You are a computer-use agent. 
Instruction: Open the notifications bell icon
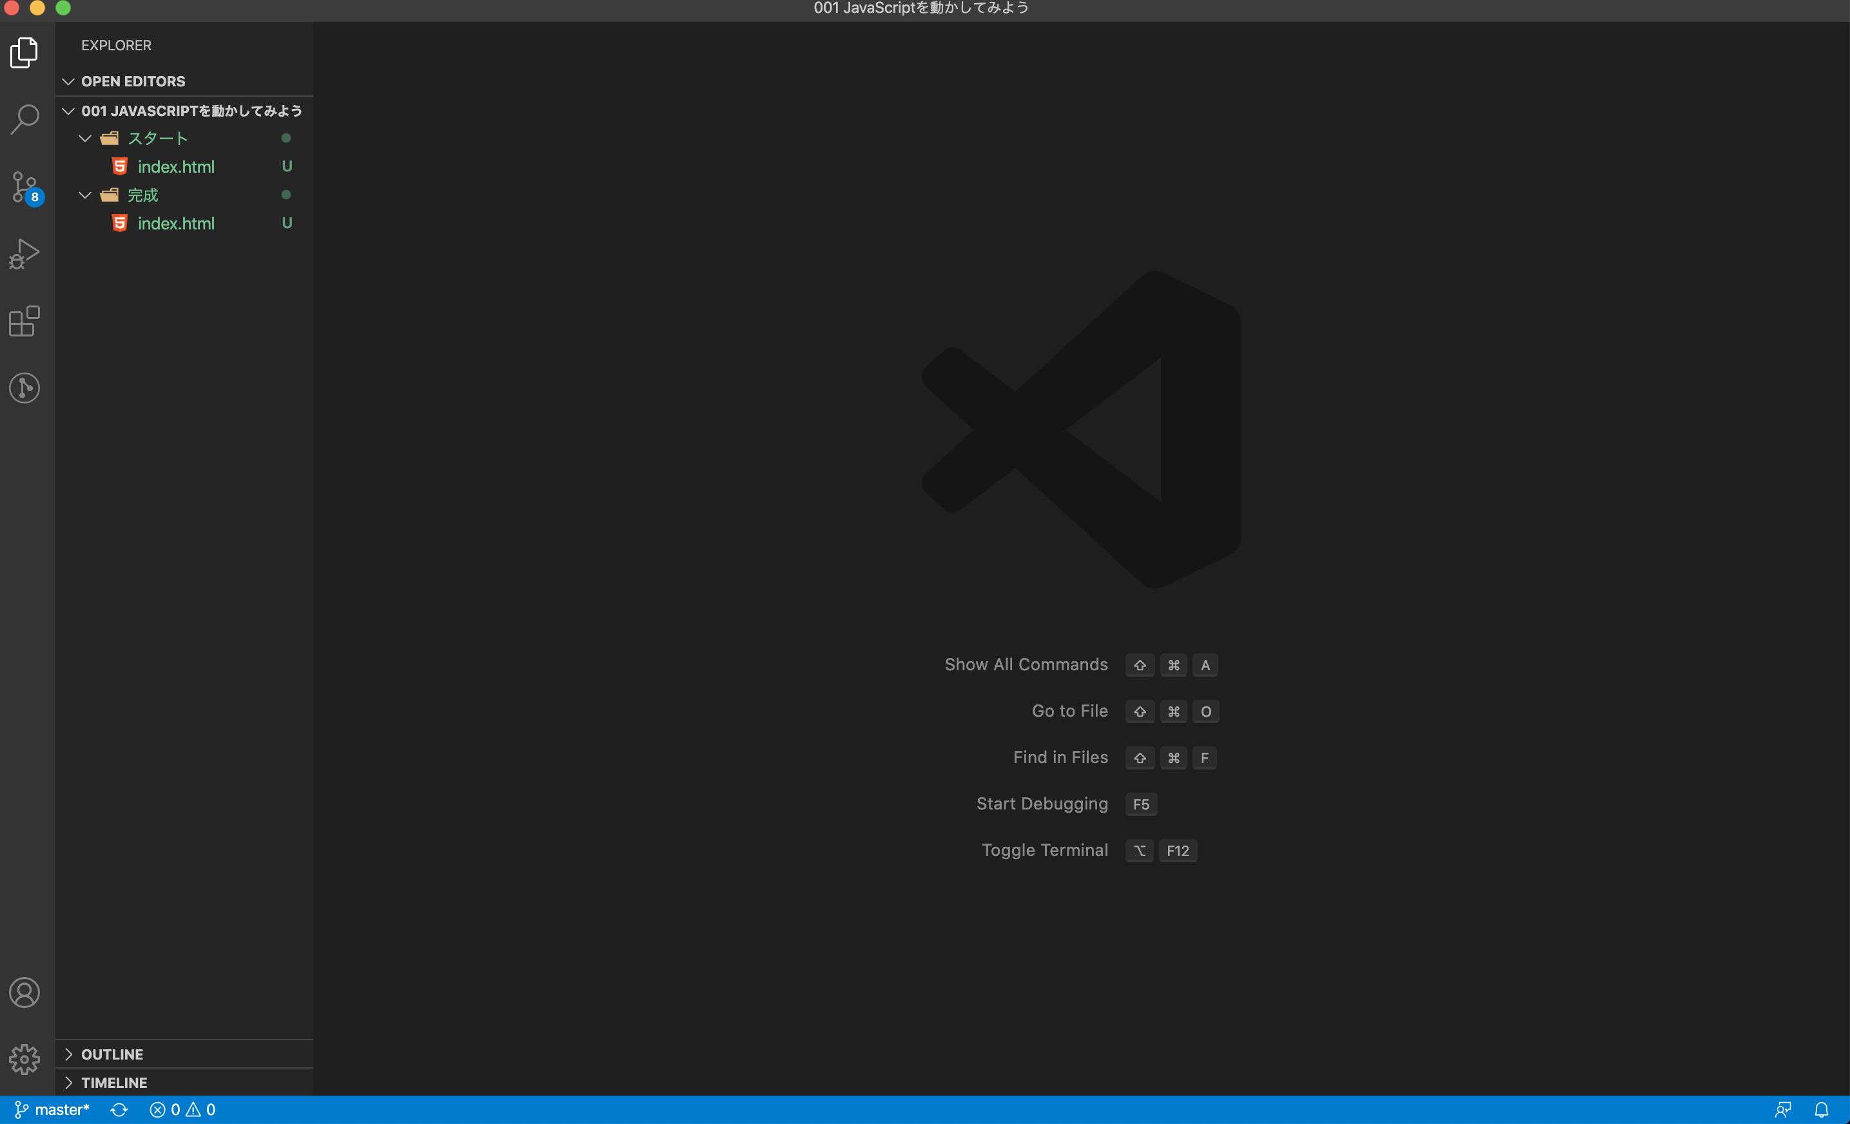1821,1110
